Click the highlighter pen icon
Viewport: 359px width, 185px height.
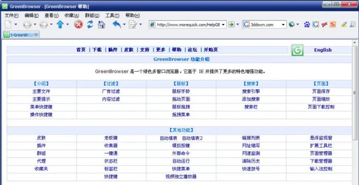pos(344,25)
